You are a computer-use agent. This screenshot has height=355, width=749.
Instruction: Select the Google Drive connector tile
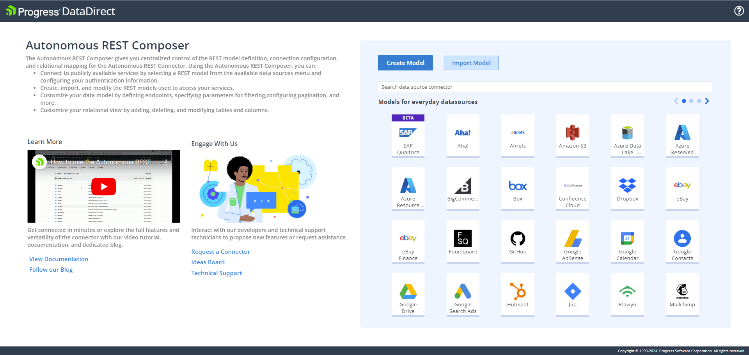pos(408,295)
